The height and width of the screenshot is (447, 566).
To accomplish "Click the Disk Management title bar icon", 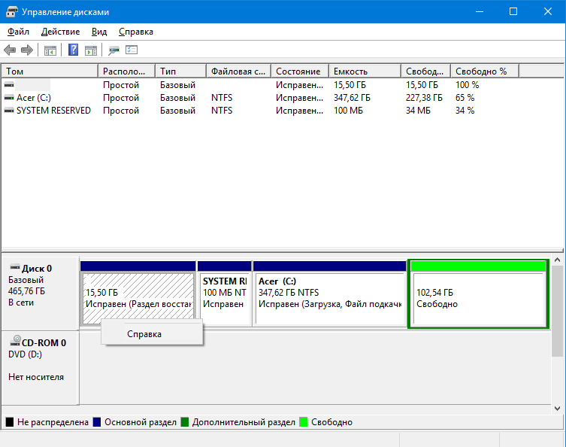I will (x=11, y=12).
